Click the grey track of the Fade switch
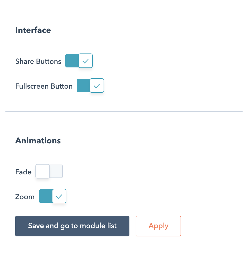Image resolution: width=248 pixels, height=263 pixels. tap(56, 172)
